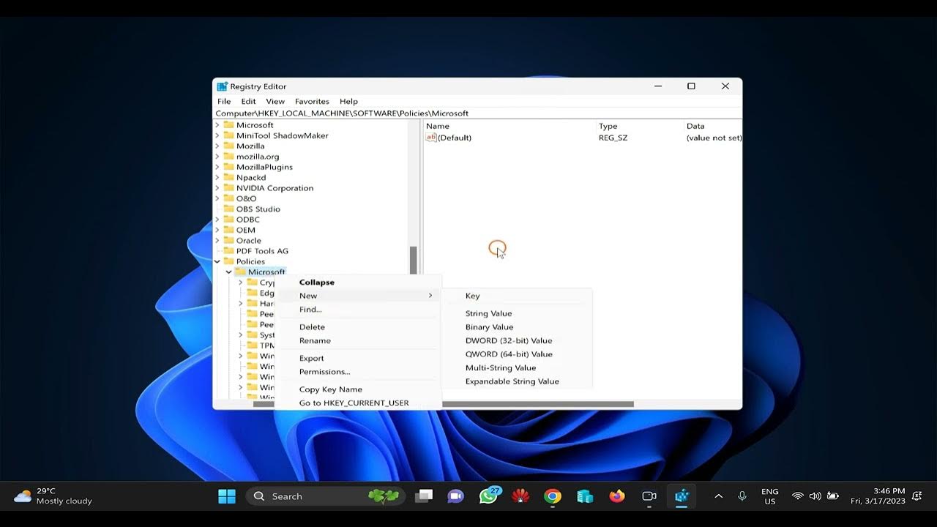Select New submenu in context menu
Screen dimensions: 937x527
pos(357,296)
